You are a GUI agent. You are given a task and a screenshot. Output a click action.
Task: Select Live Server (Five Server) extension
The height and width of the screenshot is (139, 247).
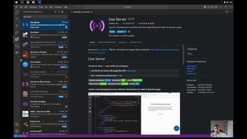[x=45, y=84]
